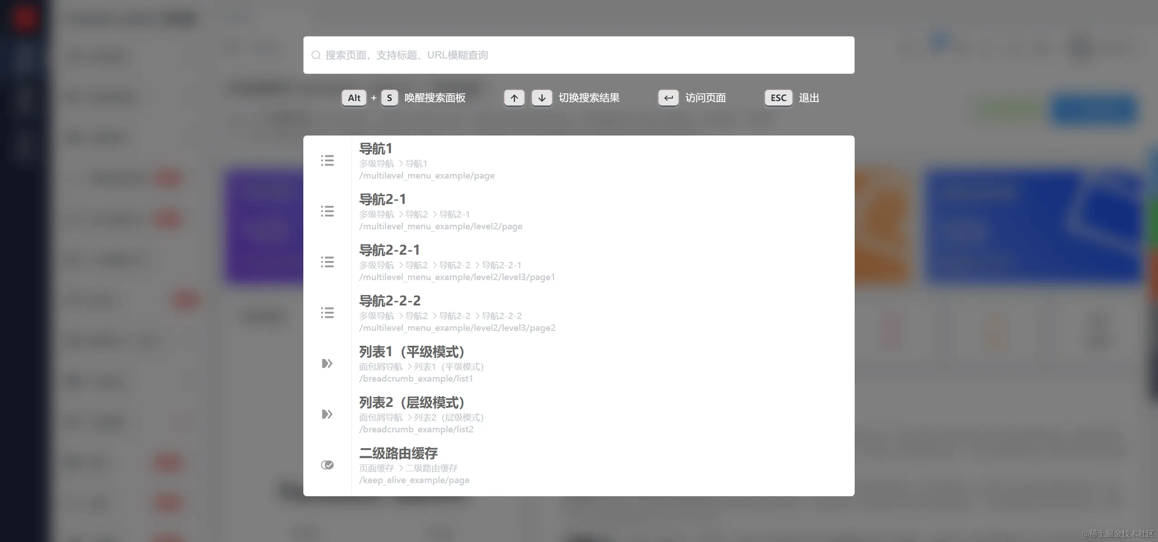Click the S key hint badge
The height and width of the screenshot is (542, 1158).
pos(389,98)
